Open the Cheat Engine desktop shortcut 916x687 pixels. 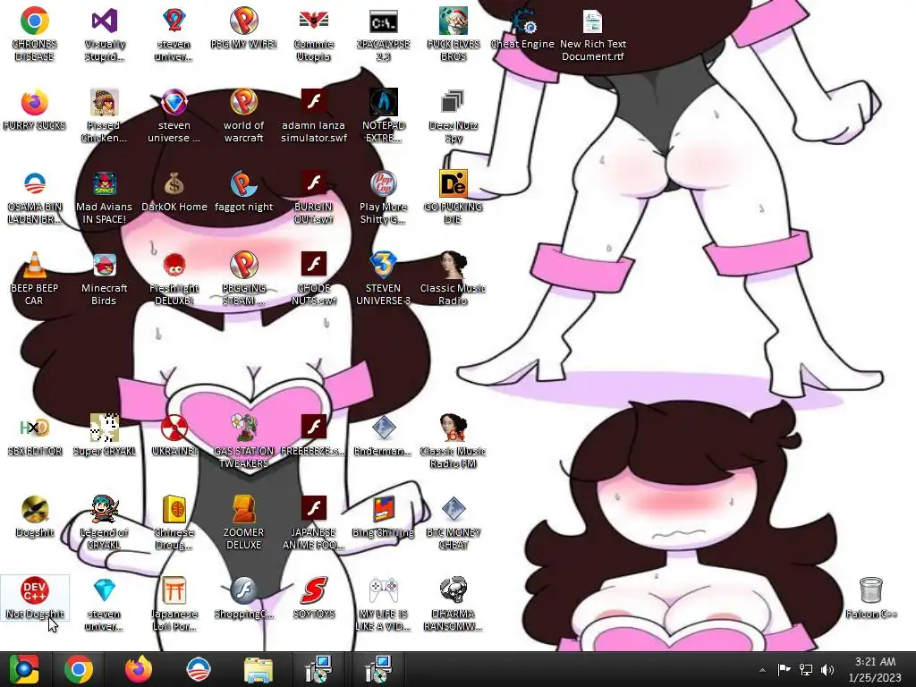point(522,30)
